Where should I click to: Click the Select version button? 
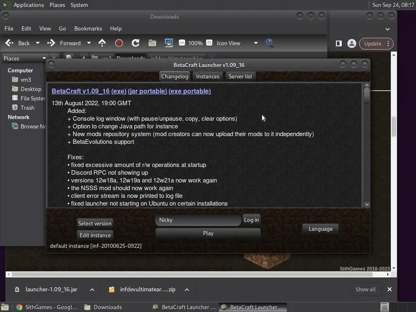tap(95, 223)
